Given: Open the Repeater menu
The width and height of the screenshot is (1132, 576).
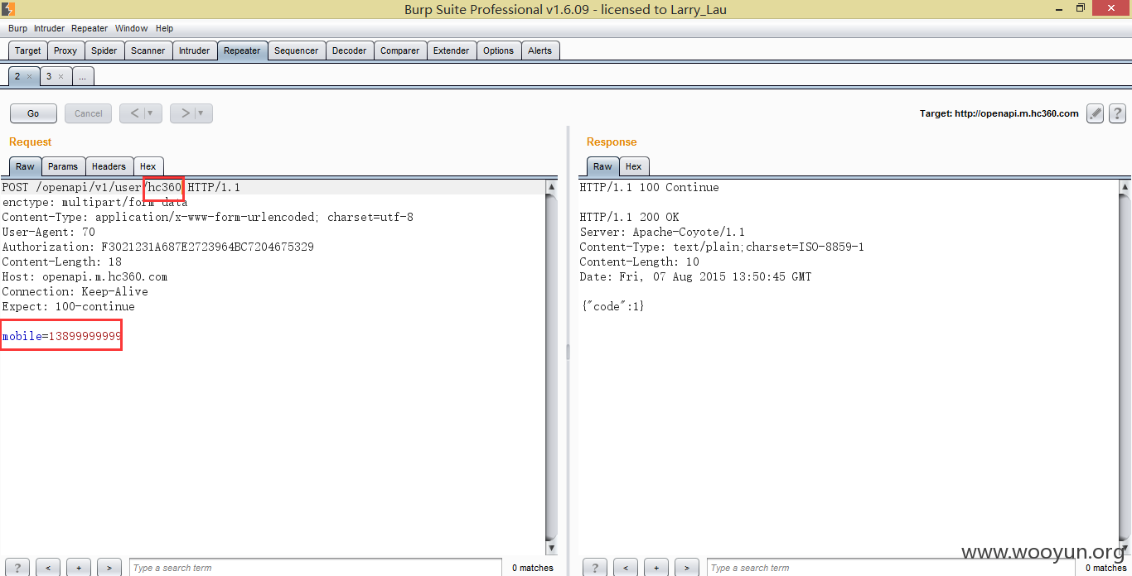Looking at the screenshot, I should (89, 28).
